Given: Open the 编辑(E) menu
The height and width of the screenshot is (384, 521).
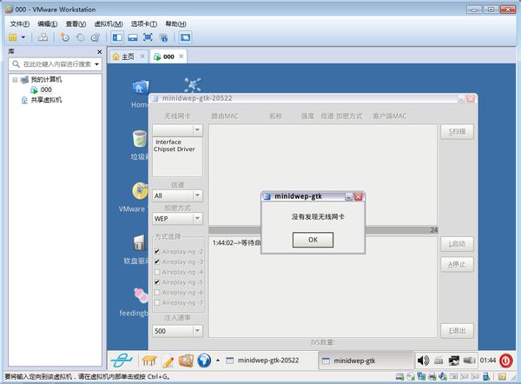Looking at the screenshot, I should pos(48,24).
